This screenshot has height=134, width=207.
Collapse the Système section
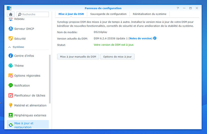(10, 47)
